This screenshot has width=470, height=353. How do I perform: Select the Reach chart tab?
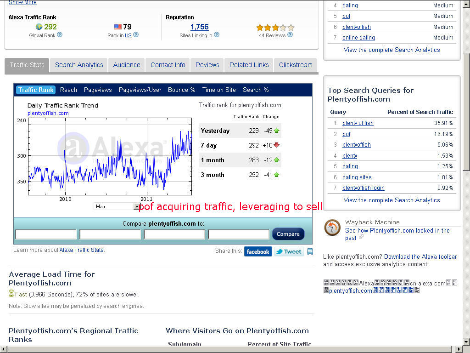click(x=68, y=90)
